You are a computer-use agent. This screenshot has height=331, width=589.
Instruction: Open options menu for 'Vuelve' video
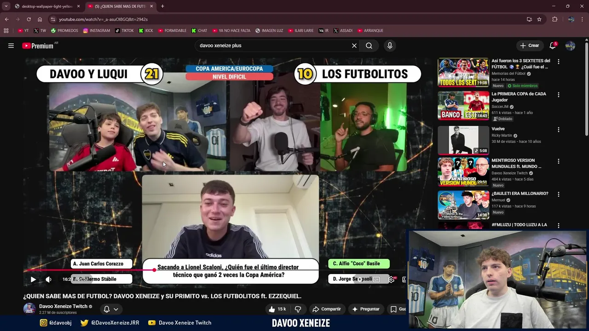click(559, 130)
